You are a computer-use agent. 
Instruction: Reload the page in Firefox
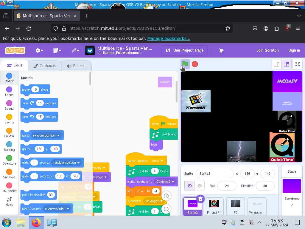[x=29, y=28]
